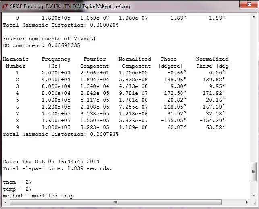Viewport: 259px width, 209px height.
Task: Click 'Fourier components of V(vout)' text
Action: [49, 39]
